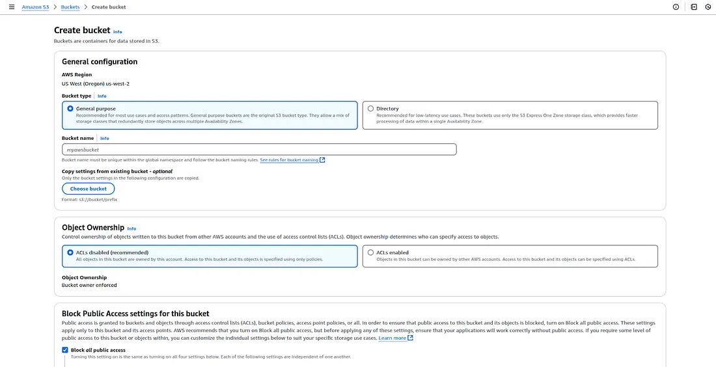The width and height of the screenshot is (716, 367).
Task: Click the 'Create bucket' breadcrumb text
Action: click(109, 7)
